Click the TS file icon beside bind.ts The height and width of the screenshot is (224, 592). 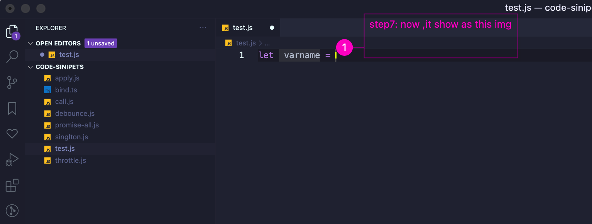coord(47,90)
